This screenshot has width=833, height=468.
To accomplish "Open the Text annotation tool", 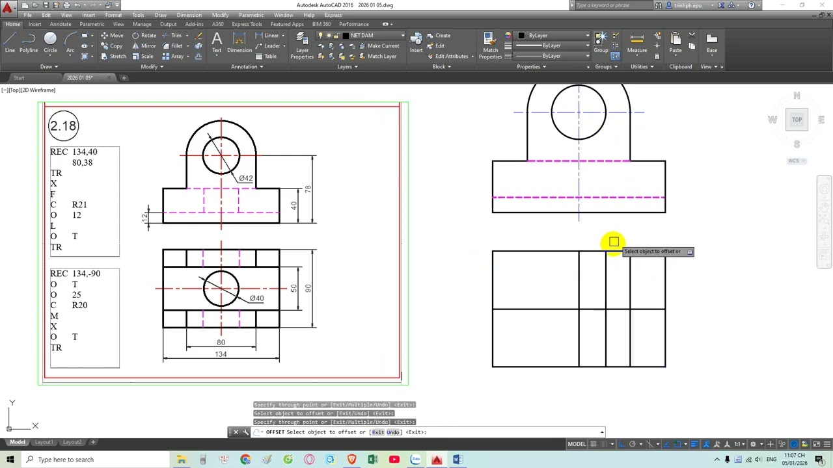I will pyautogui.click(x=217, y=43).
